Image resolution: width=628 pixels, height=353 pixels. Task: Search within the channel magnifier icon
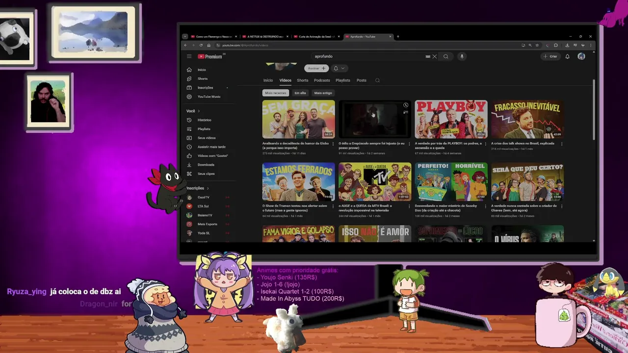(377, 80)
